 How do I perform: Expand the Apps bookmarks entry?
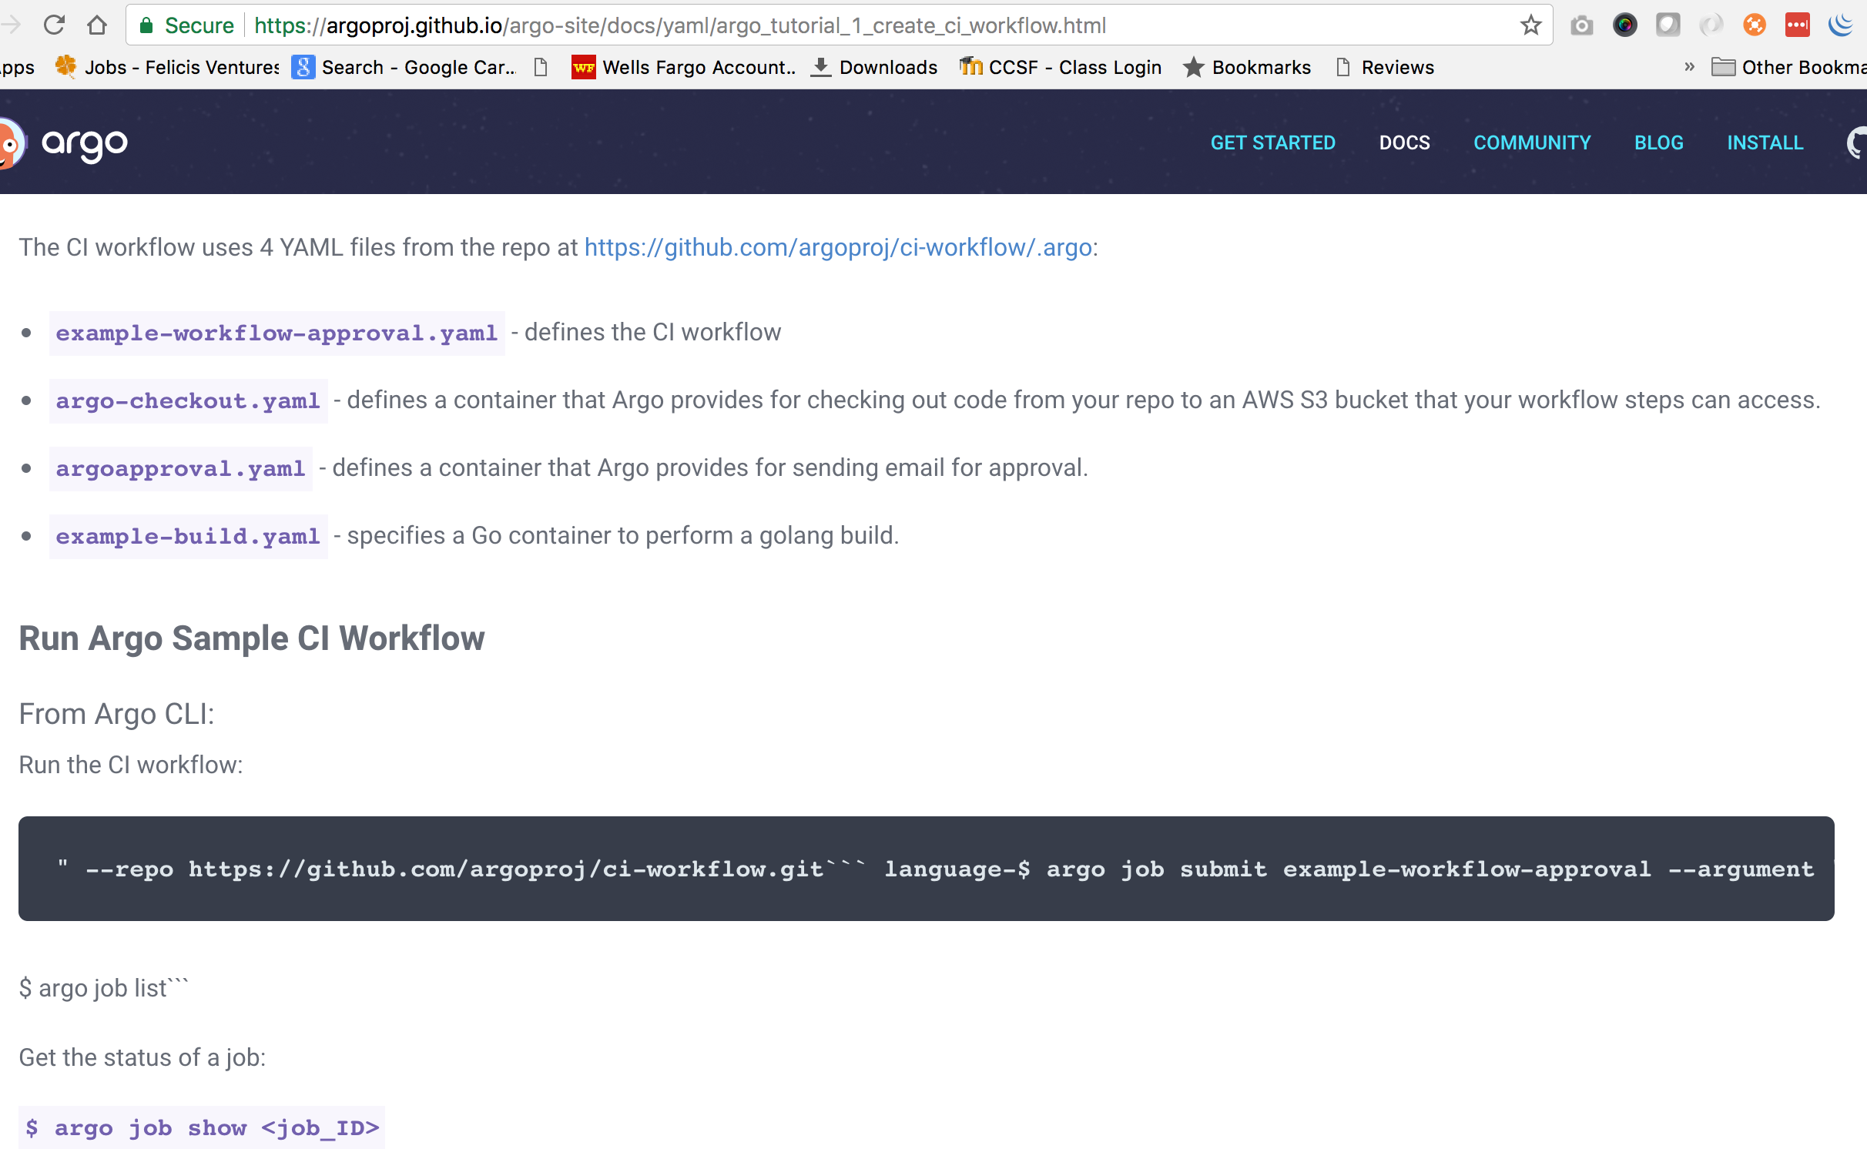coord(17,67)
